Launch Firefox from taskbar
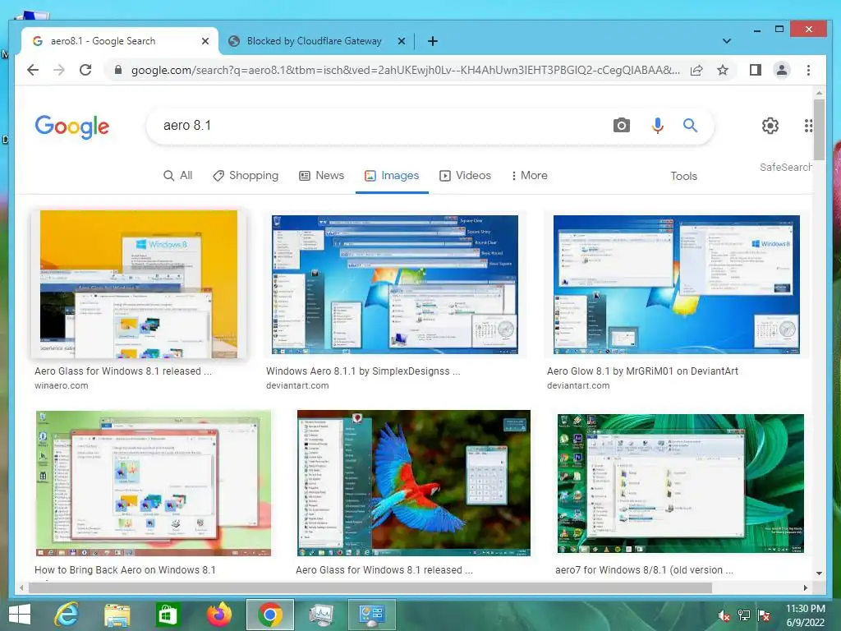Image resolution: width=841 pixels, height=631 pixels. (x=218, y=615)
